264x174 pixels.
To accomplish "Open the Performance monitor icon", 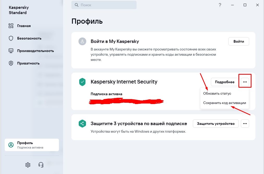I will [11, 51].
